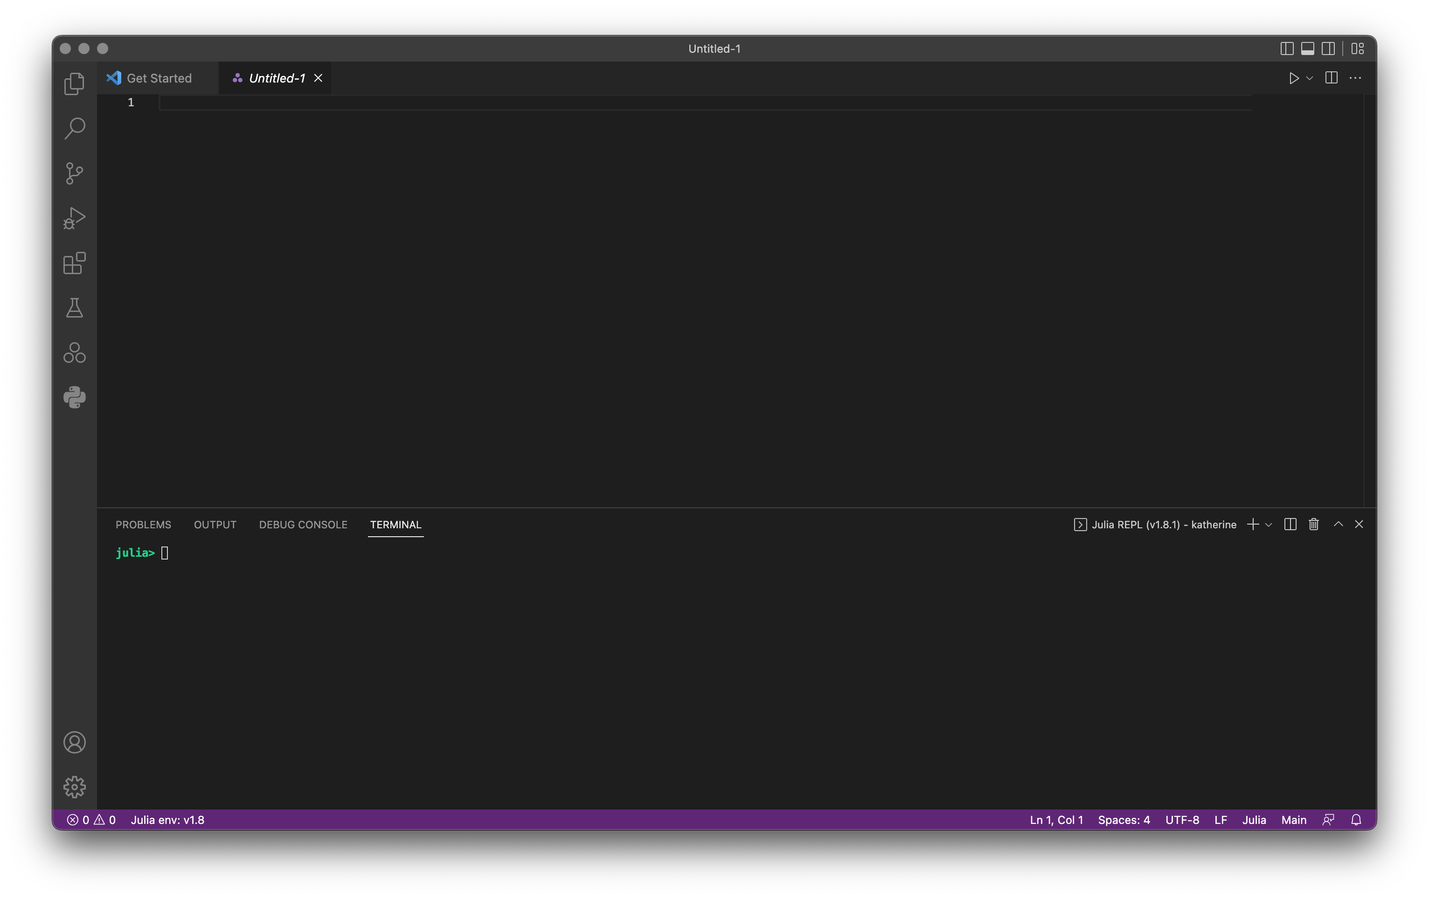Close the Untitled-1 tab
The height and width of the screenshot is (899, 1429).
pyautogui.click(x=318, y=78)
